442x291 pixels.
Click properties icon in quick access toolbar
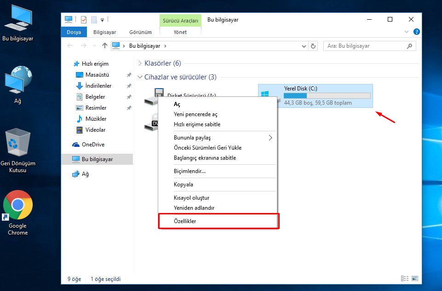[84, 20]
